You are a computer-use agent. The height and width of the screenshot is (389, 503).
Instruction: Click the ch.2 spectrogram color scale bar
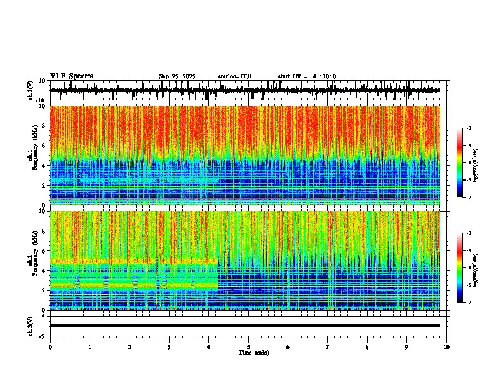pos(460,268)
